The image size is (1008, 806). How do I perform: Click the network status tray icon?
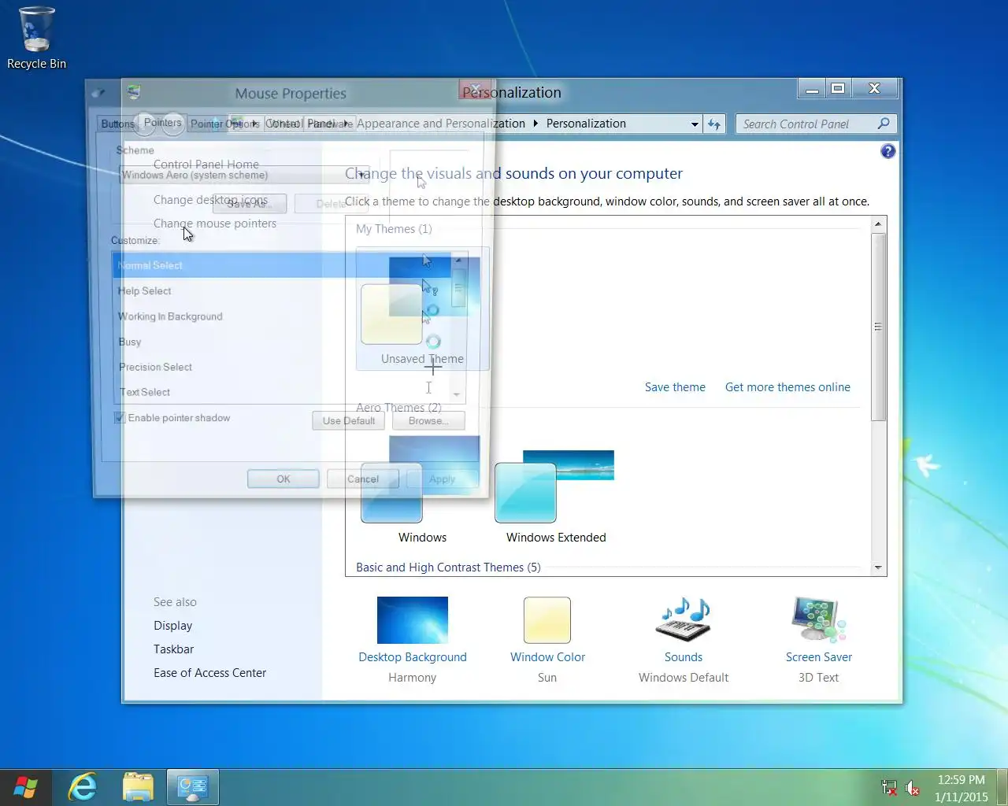(x=889, y=787)
